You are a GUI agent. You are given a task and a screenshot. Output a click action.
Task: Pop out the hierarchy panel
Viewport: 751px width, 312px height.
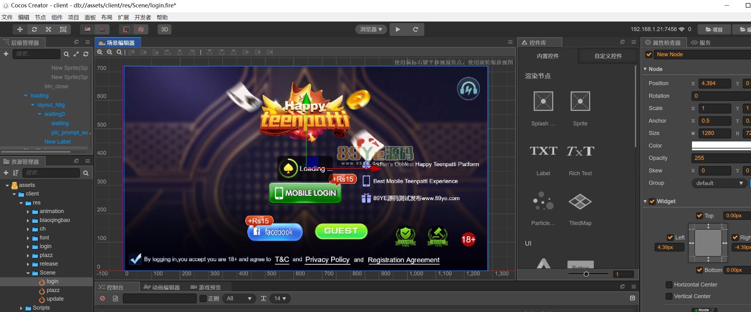pyautogui.click(x=76, y=42)
